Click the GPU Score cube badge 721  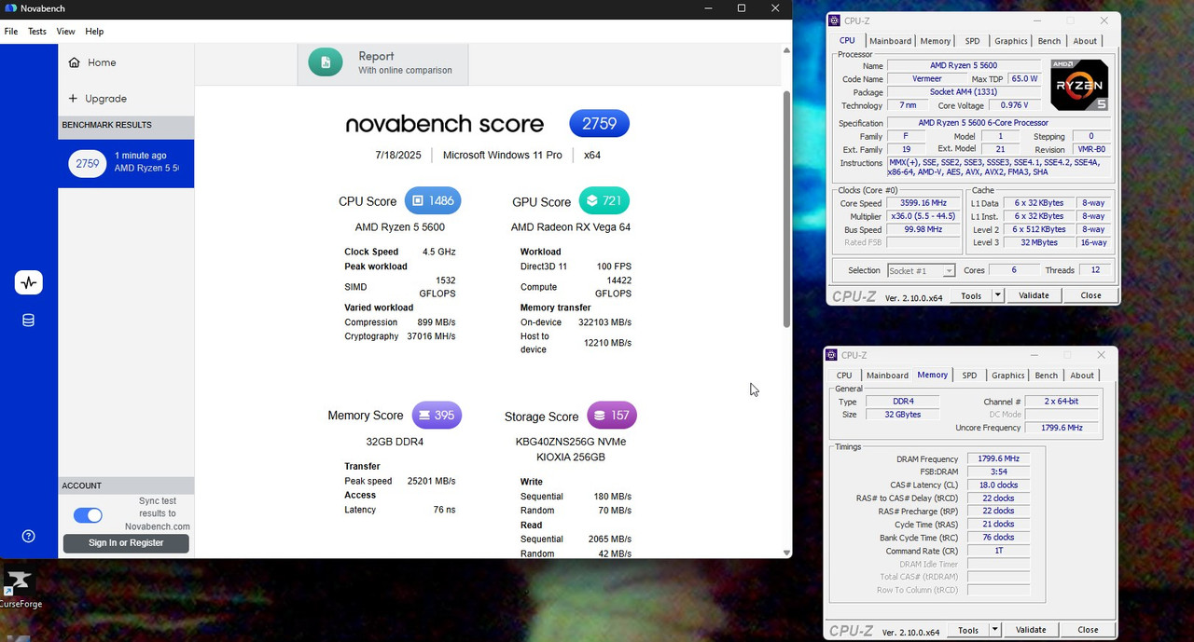pyautogui.click(x=604, y=201)
